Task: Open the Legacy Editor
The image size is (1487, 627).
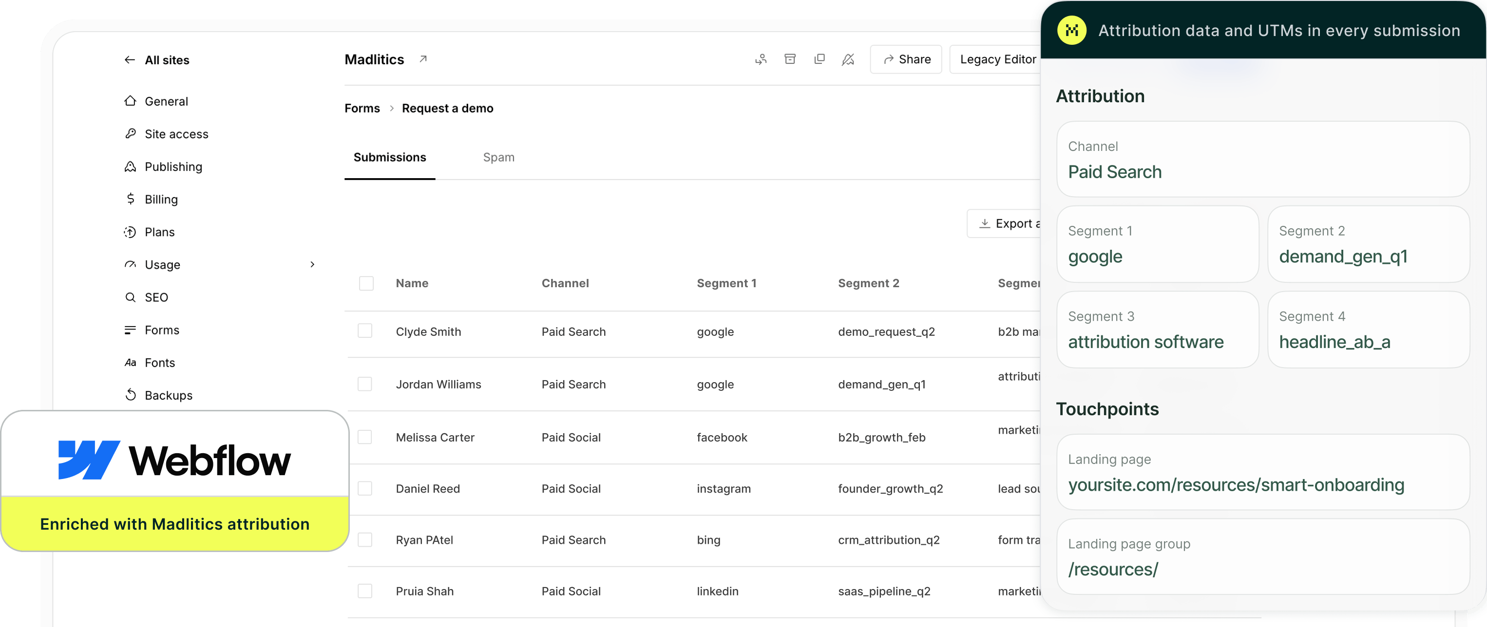Action: pos(996,59)
